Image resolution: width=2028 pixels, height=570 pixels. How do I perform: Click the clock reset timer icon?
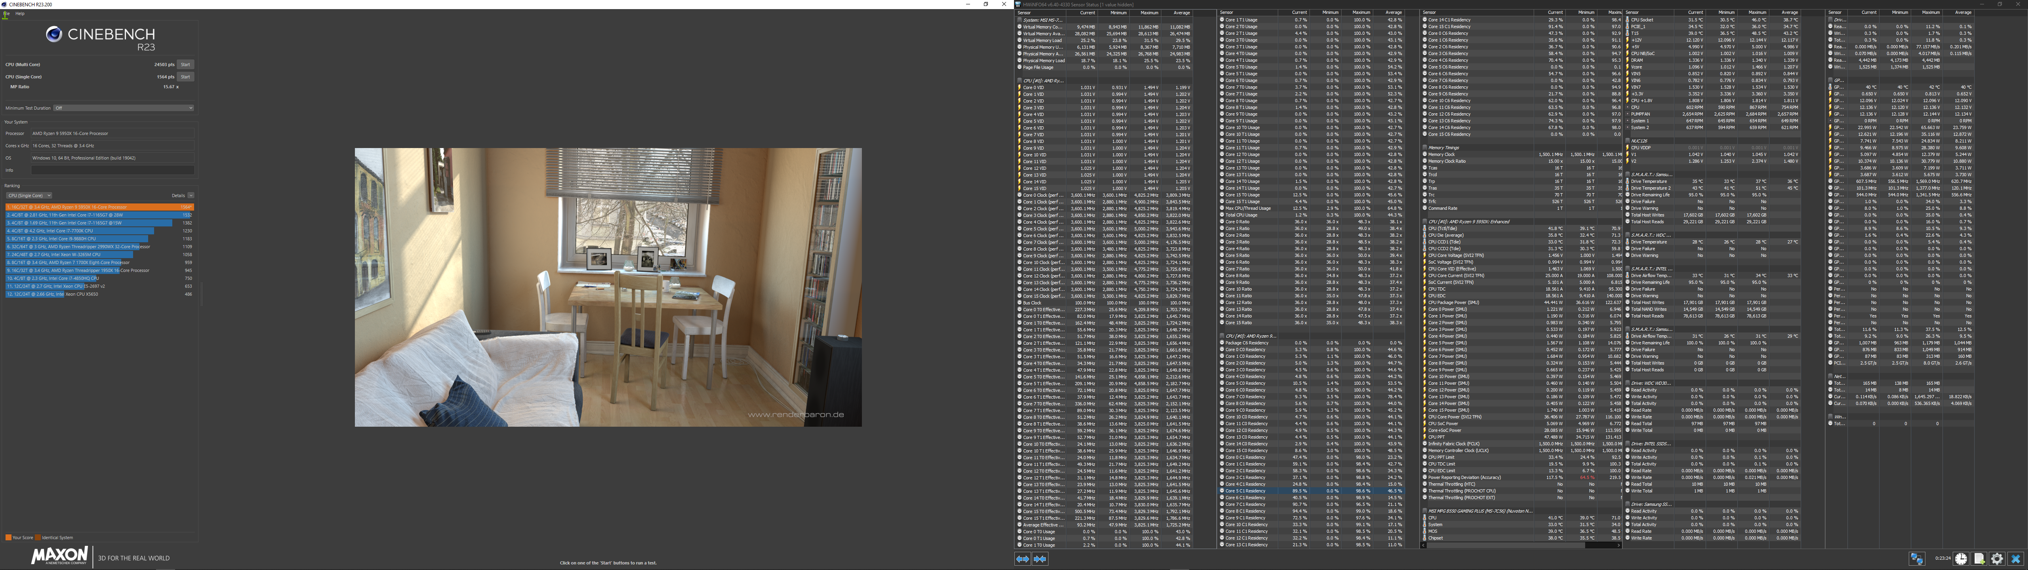click(x=1961, y=558)
